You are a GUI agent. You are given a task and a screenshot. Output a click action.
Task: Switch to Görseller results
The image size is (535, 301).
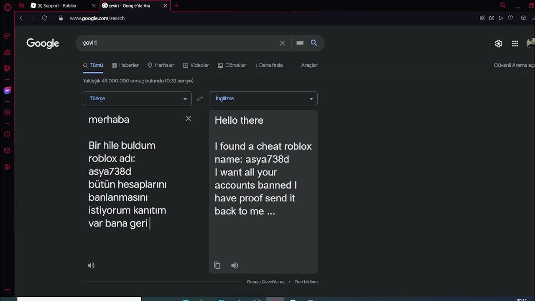coord(232,65)
